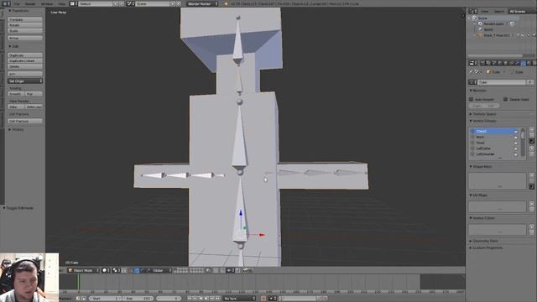Add a new screen layout

coord(116,3)
